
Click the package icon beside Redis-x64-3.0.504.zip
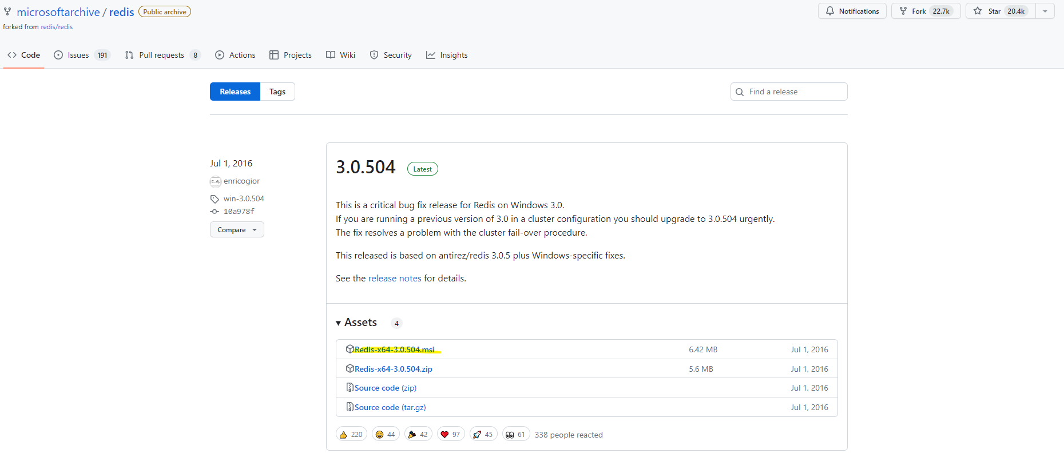coord(350,368)
